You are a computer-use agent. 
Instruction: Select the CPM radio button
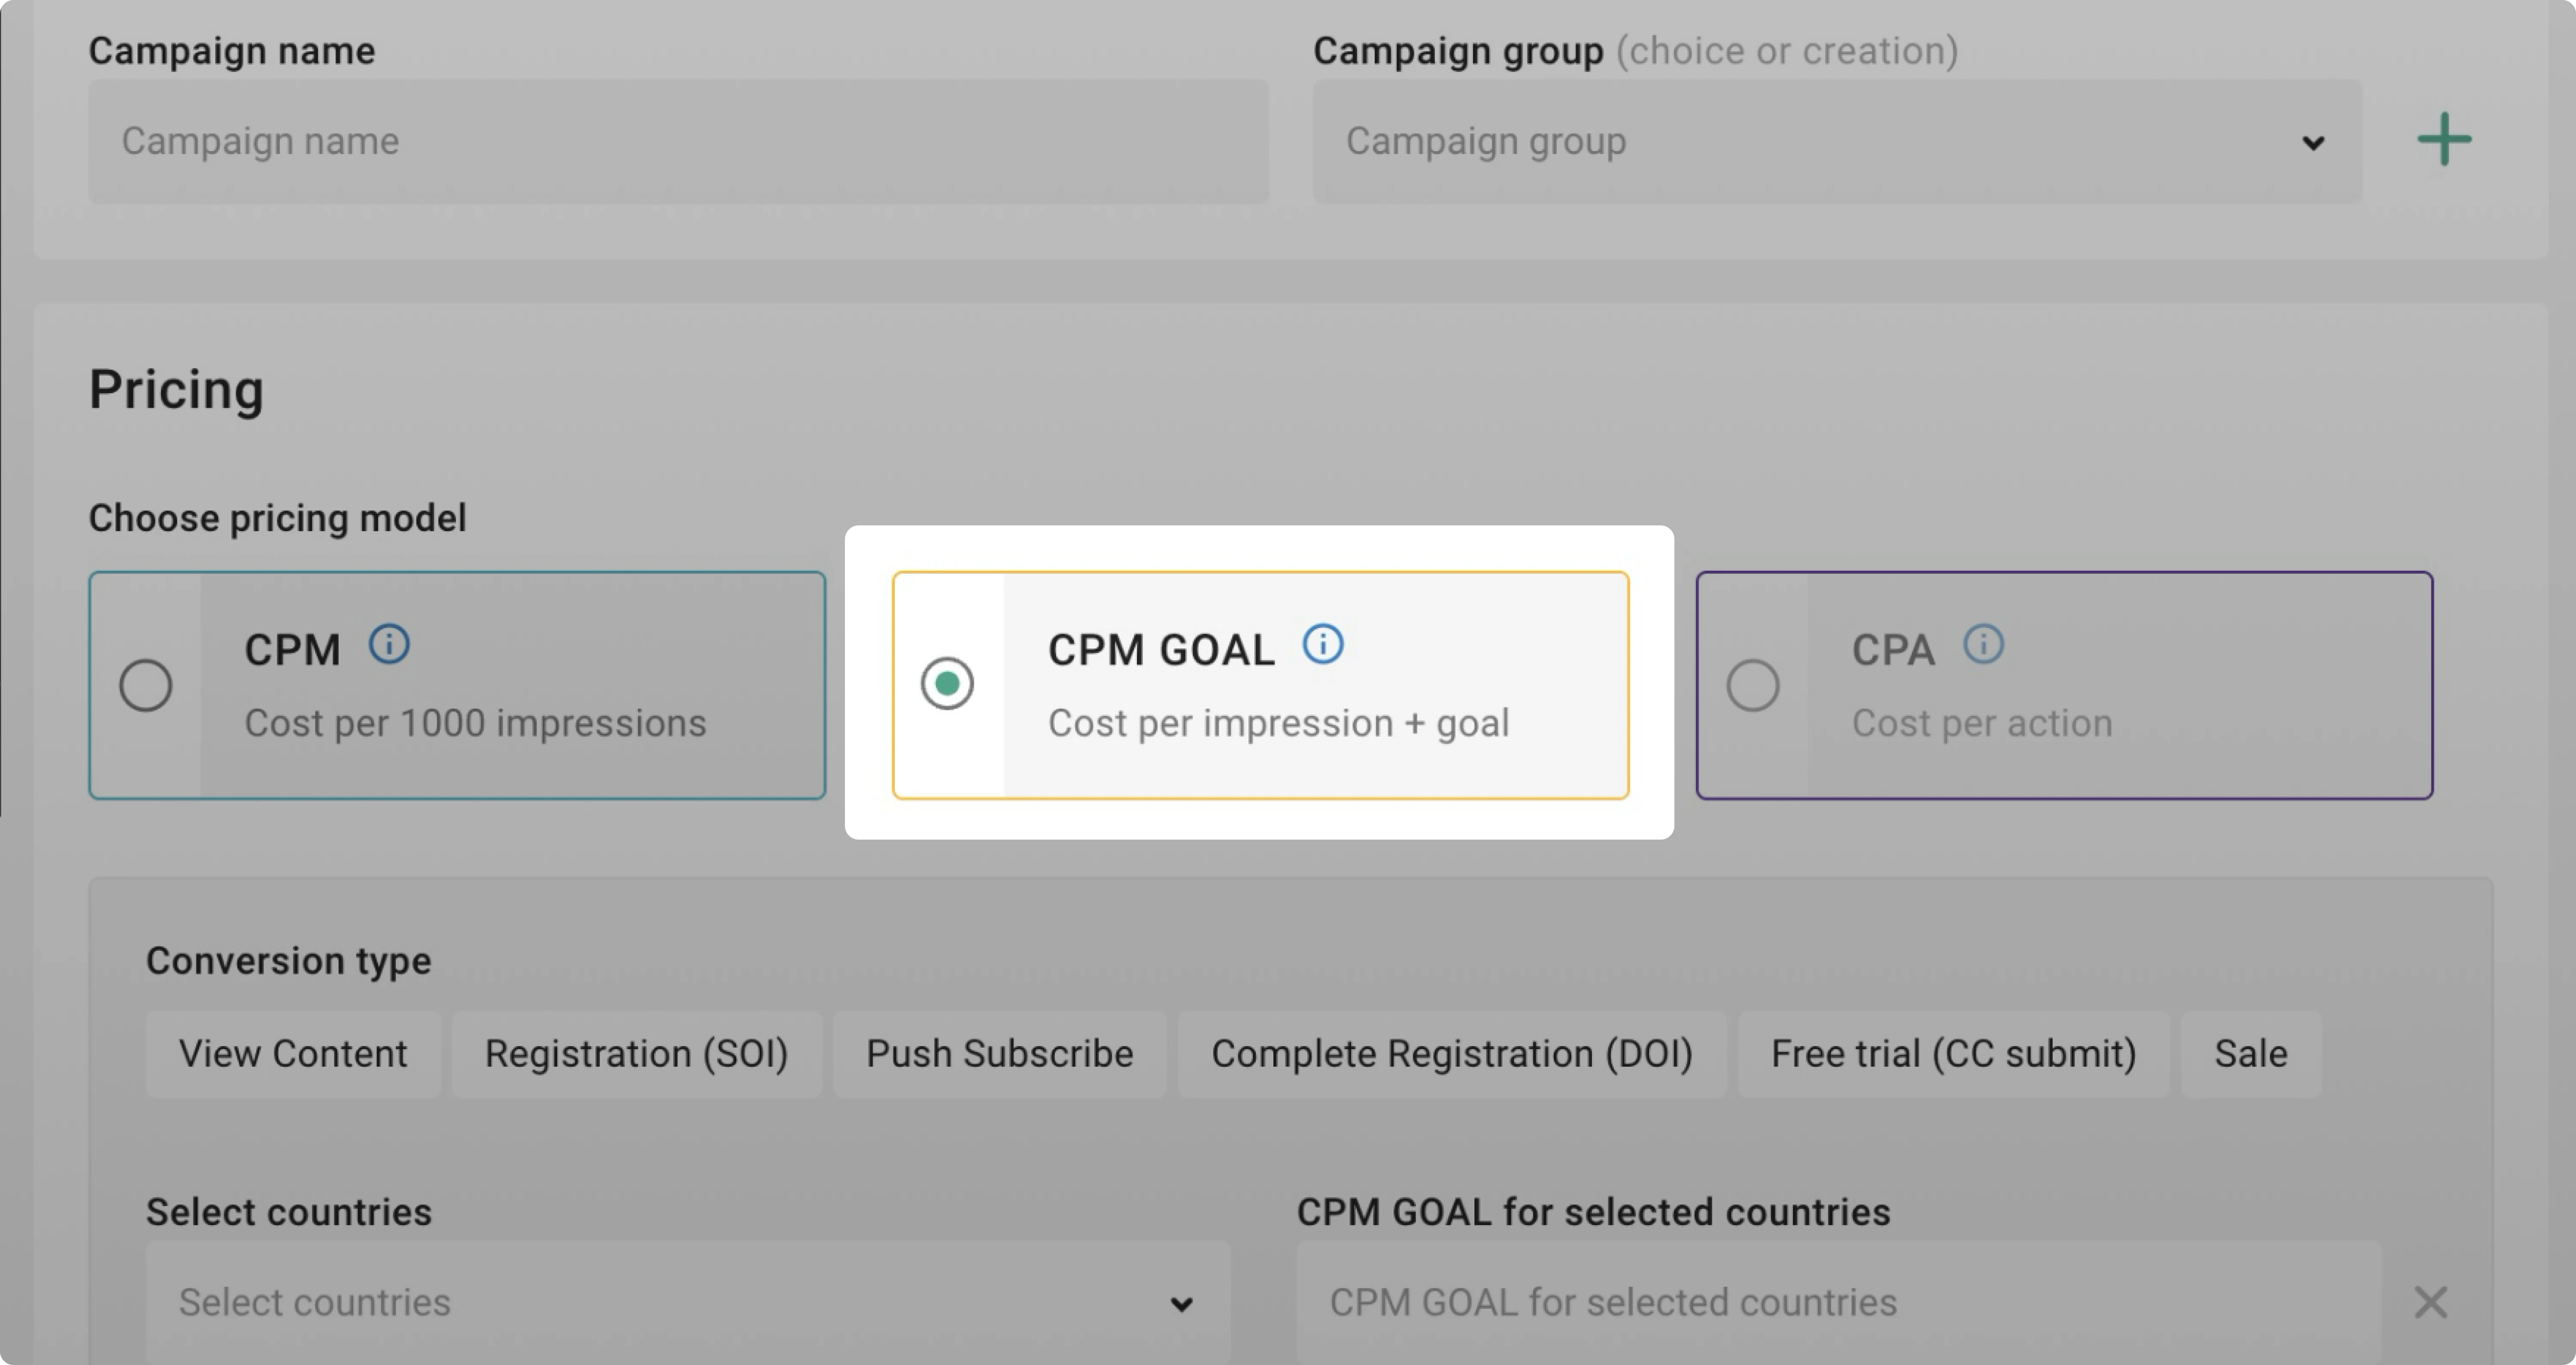(x=146, y=685)
